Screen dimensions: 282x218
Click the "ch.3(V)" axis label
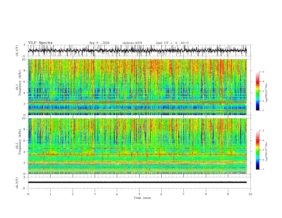[17, 183]
